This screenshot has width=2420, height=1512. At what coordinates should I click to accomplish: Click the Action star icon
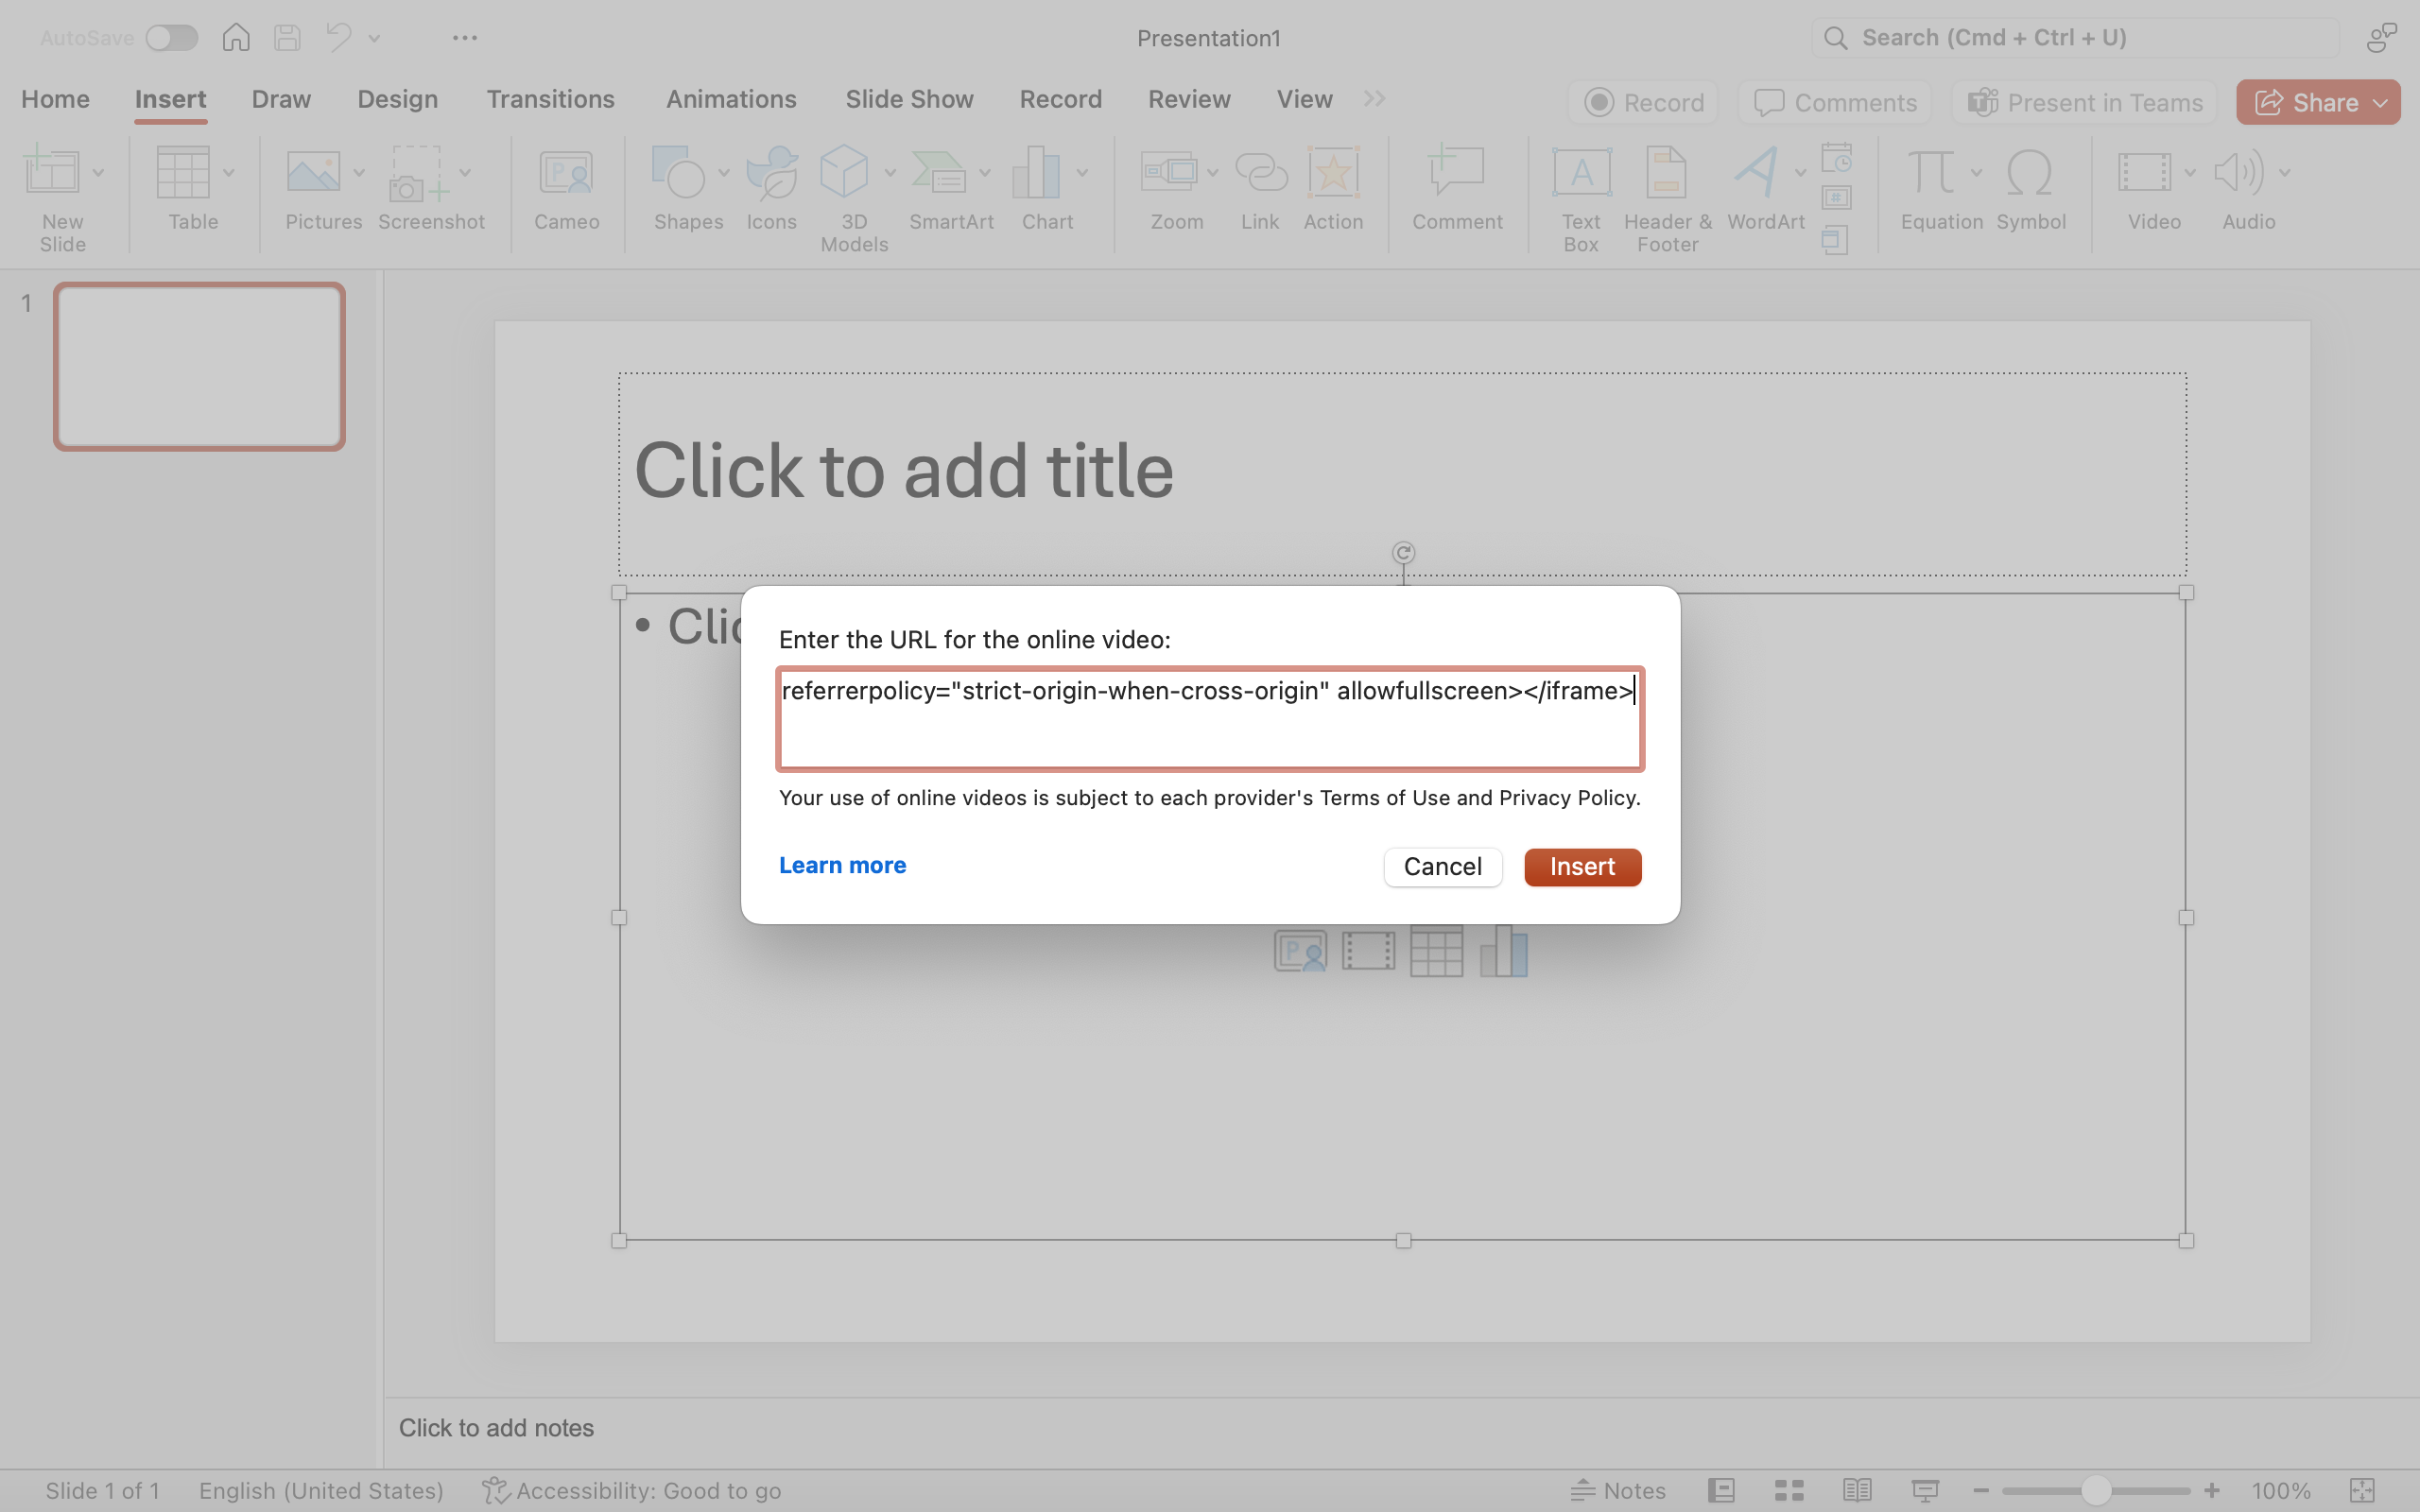(x=1333, y=172)
